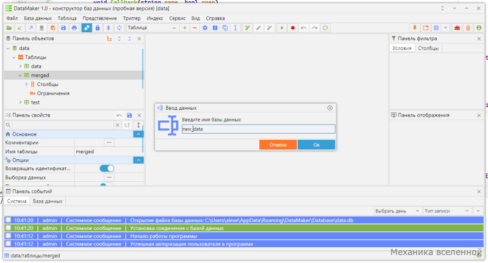The height and width of the screenshot is (263, 488).
Task: Toggle the highlighted connection plug icon
Action: tap(87, 28)
